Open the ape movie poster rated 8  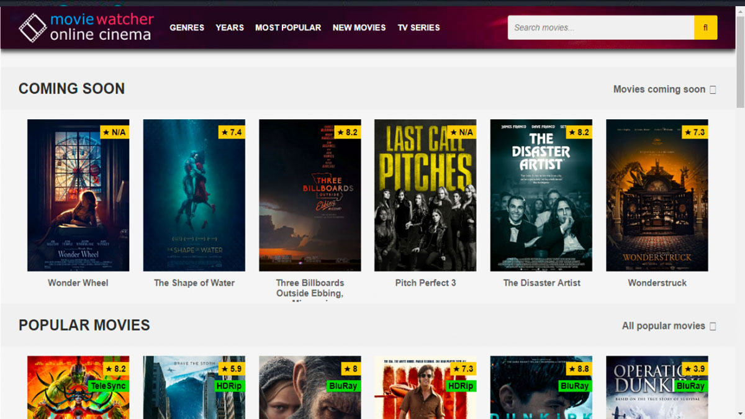coord(310,387)
